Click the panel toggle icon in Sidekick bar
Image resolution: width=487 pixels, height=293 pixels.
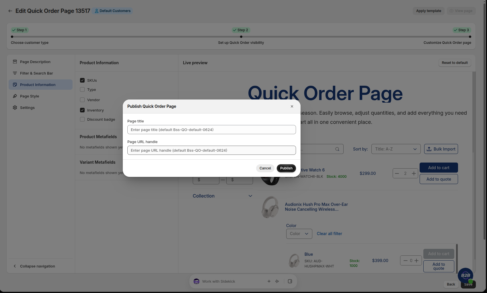pyautogui.click(x=290, y=282)
